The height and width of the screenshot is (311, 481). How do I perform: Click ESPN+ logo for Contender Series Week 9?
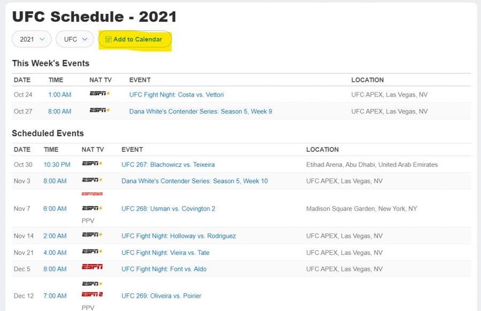[99, 111]
